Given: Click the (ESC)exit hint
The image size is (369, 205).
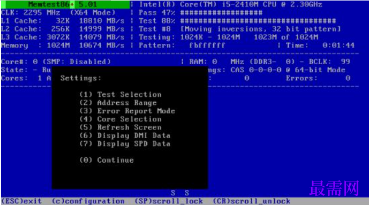Looking at the screenshot, I should 21,201.
